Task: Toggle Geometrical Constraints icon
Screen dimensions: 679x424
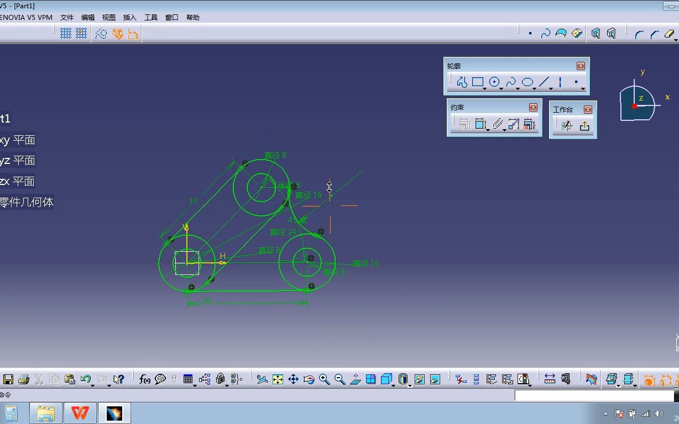Action: point(117,34)
